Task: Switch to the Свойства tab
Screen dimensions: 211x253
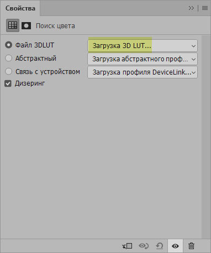Action: click(20, 8)
